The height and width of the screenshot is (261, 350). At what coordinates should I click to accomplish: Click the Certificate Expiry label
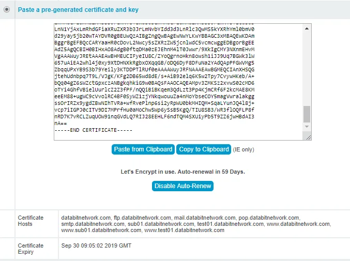[31, 249]
